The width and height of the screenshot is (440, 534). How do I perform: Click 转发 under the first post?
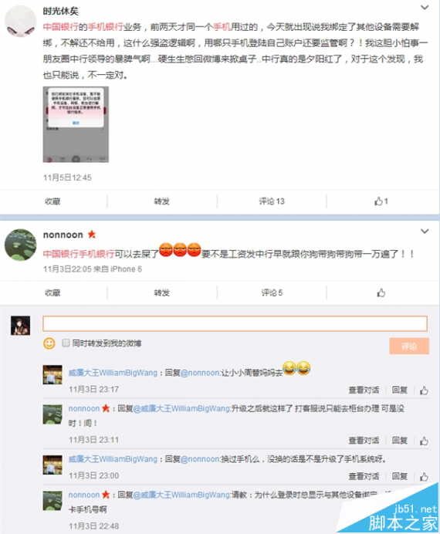(162, 201)
